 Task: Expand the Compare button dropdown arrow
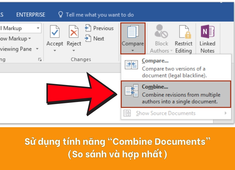[x=133, y=50]
